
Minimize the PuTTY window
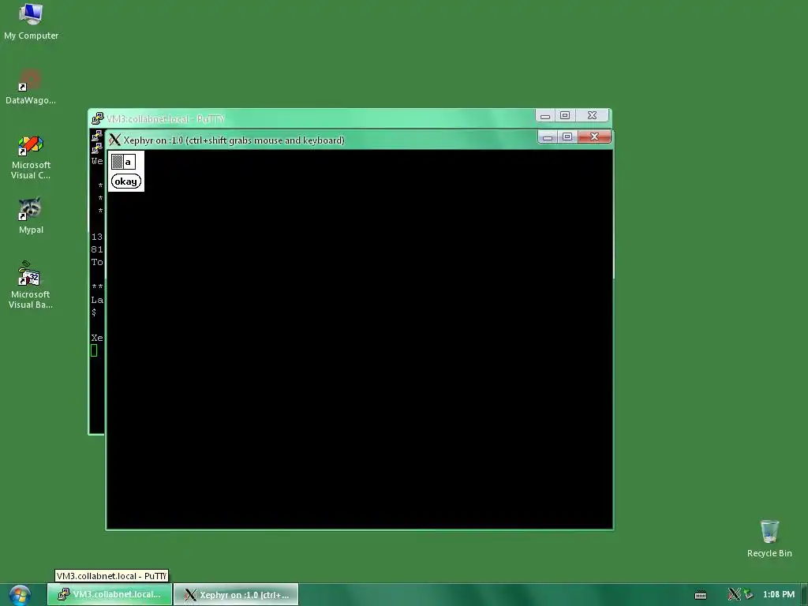coord(545,116)
